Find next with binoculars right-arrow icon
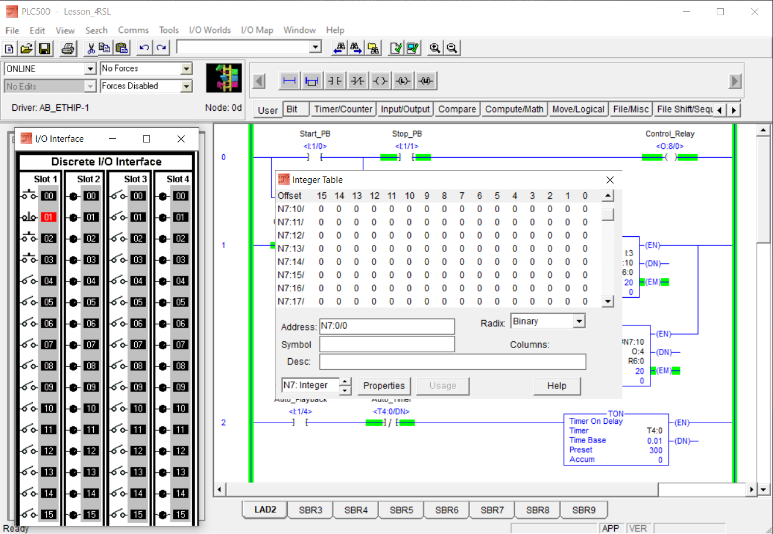 coord(356,48)
